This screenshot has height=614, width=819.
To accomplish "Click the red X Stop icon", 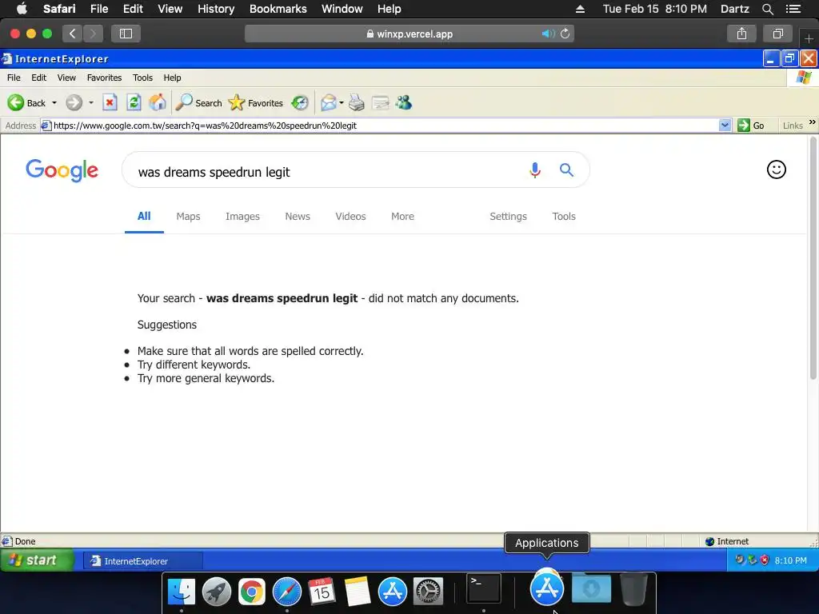I will 110,103.
